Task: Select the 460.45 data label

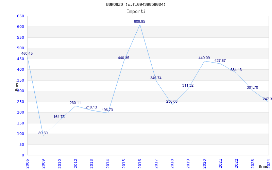Action: 27,53
